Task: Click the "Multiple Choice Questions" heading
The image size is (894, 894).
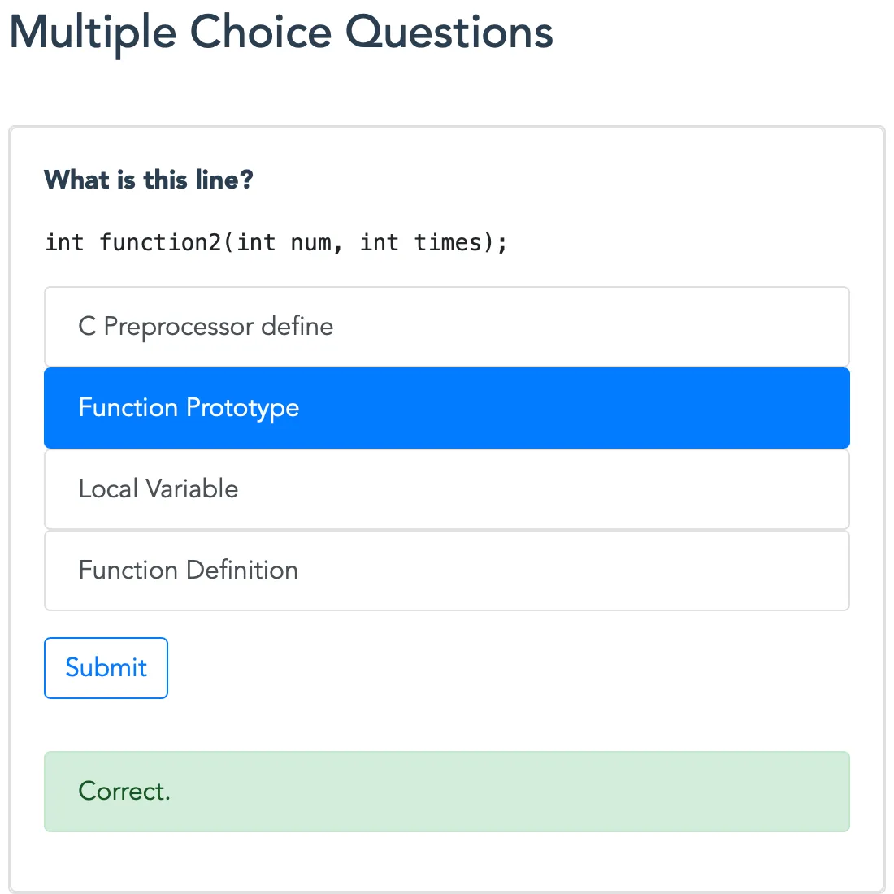Action: pos(281,33)
